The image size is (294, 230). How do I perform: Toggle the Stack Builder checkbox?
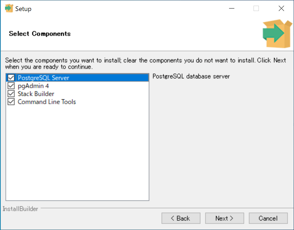click(11, 94)
